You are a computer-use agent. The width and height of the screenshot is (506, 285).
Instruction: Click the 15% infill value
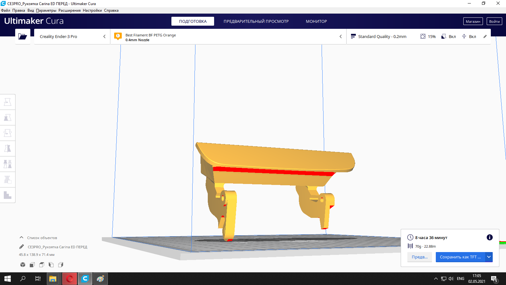click(432, 36)
